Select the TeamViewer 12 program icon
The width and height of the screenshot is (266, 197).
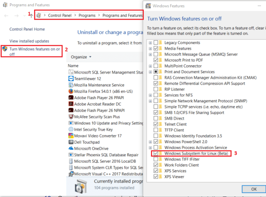click(x=71, y=79)
